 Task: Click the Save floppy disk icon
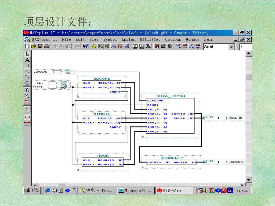40,46
